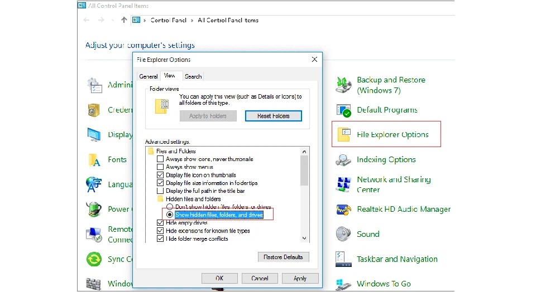Open the Default Programs icon
The width and height of the screenshot is (536, 292).
343,110
